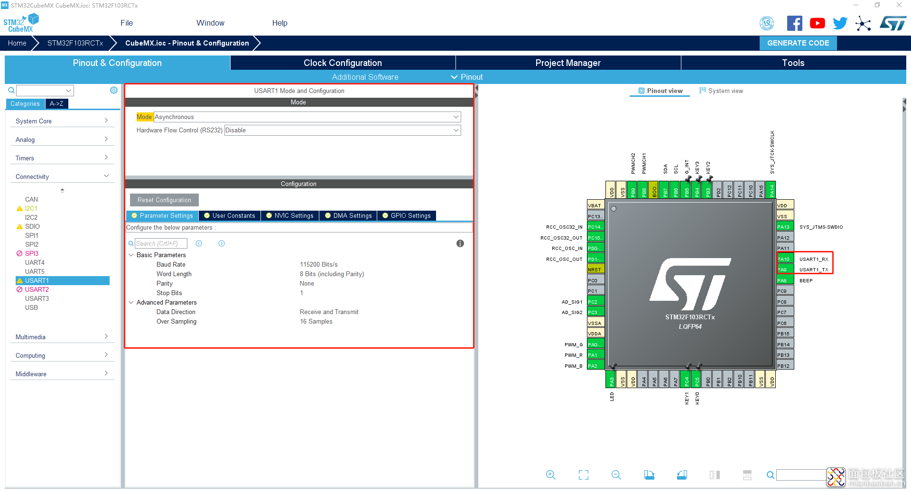Open the Facebook link icon
Image resolution: width=911 pixels, height=492 pixels.
coord(795,23)
